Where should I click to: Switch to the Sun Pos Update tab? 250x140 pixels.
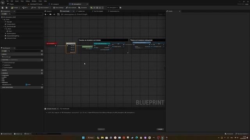(98, 11)
